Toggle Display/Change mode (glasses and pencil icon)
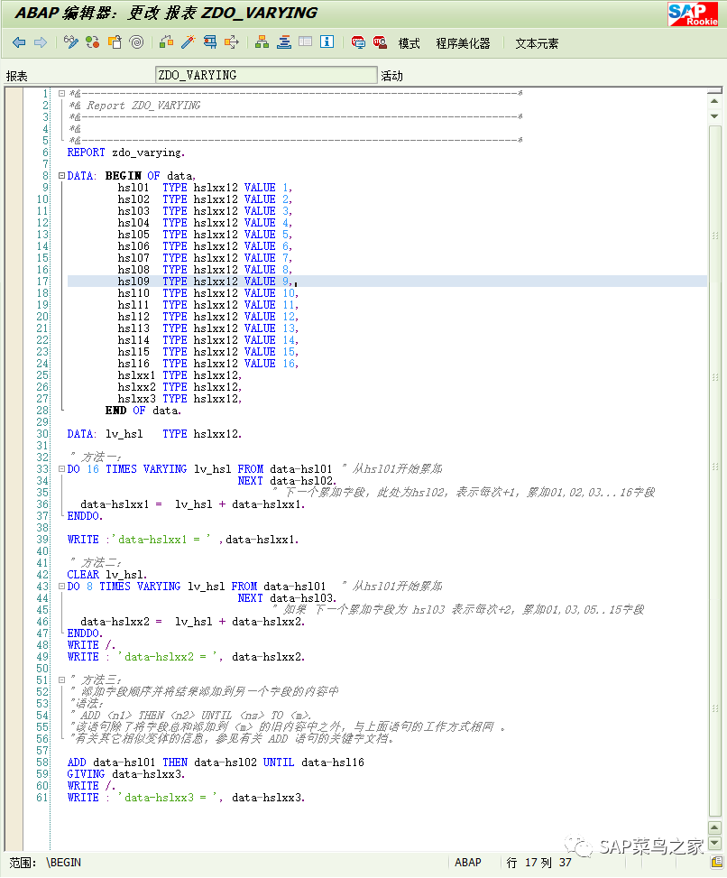Screen dimensions: 727x878 tap(70, 42)
